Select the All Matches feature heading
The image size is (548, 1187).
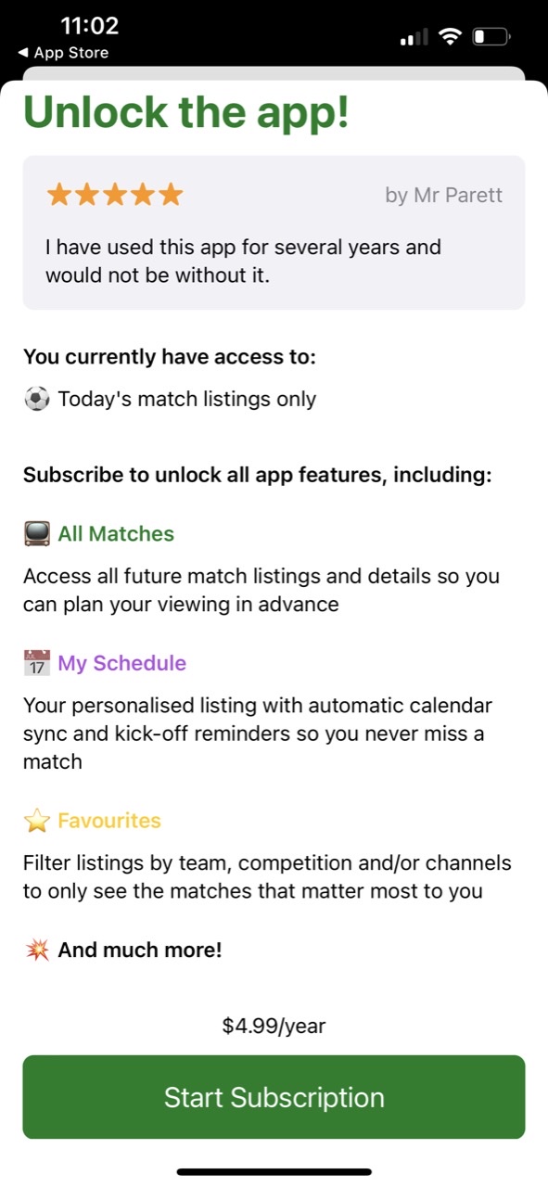116,534
